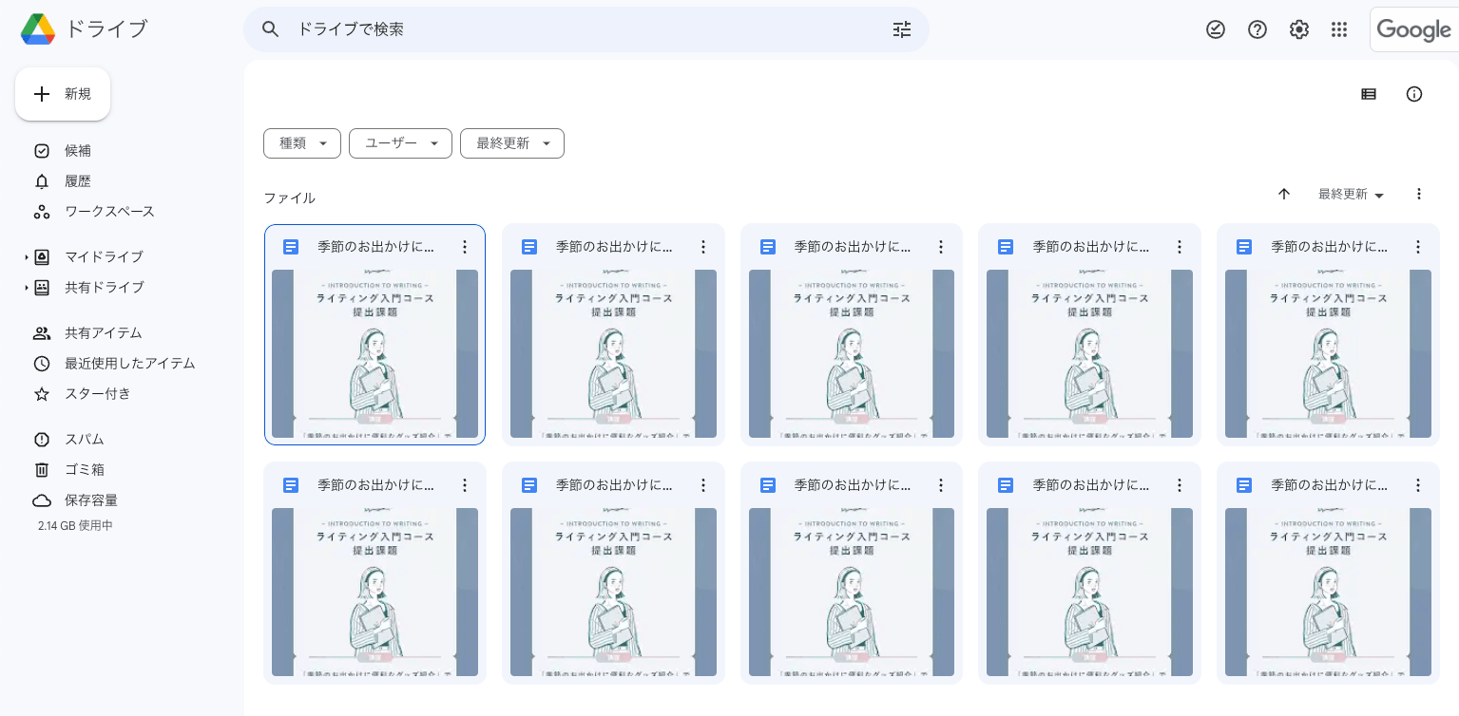Click the Google Drive logo
Screen dimensions: 1459x716
point(38,29)
